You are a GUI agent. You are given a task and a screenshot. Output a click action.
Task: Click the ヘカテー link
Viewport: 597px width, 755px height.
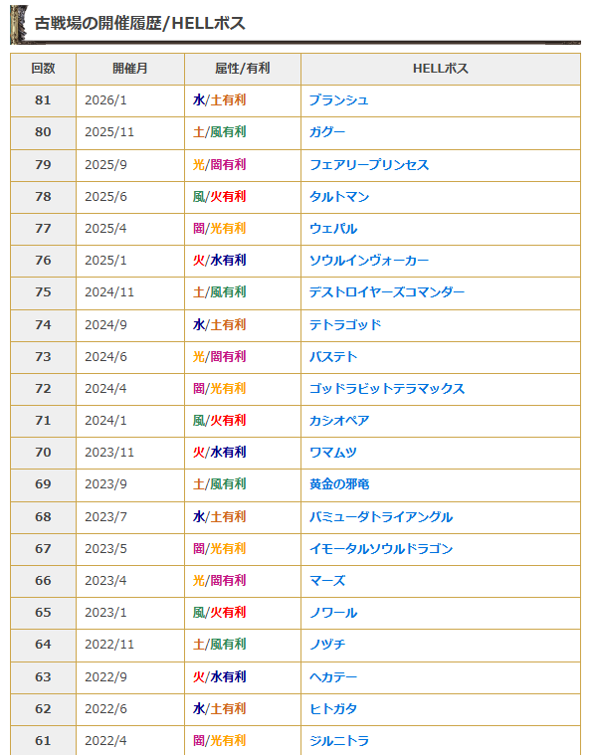coord(332,676)
